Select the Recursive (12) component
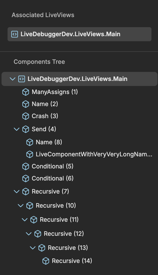The image size is (158, 275). click(x=64, y=234)
